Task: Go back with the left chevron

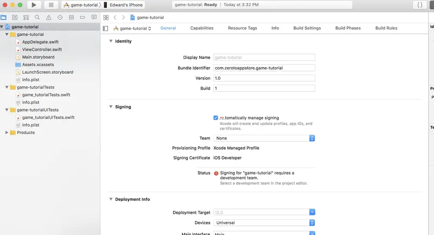Action: [x=115, y=17]
